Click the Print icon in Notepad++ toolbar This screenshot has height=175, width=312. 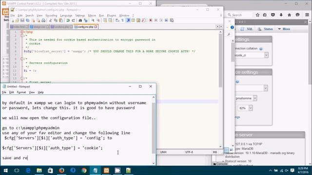pyautogui.click(x=43, y=20)
